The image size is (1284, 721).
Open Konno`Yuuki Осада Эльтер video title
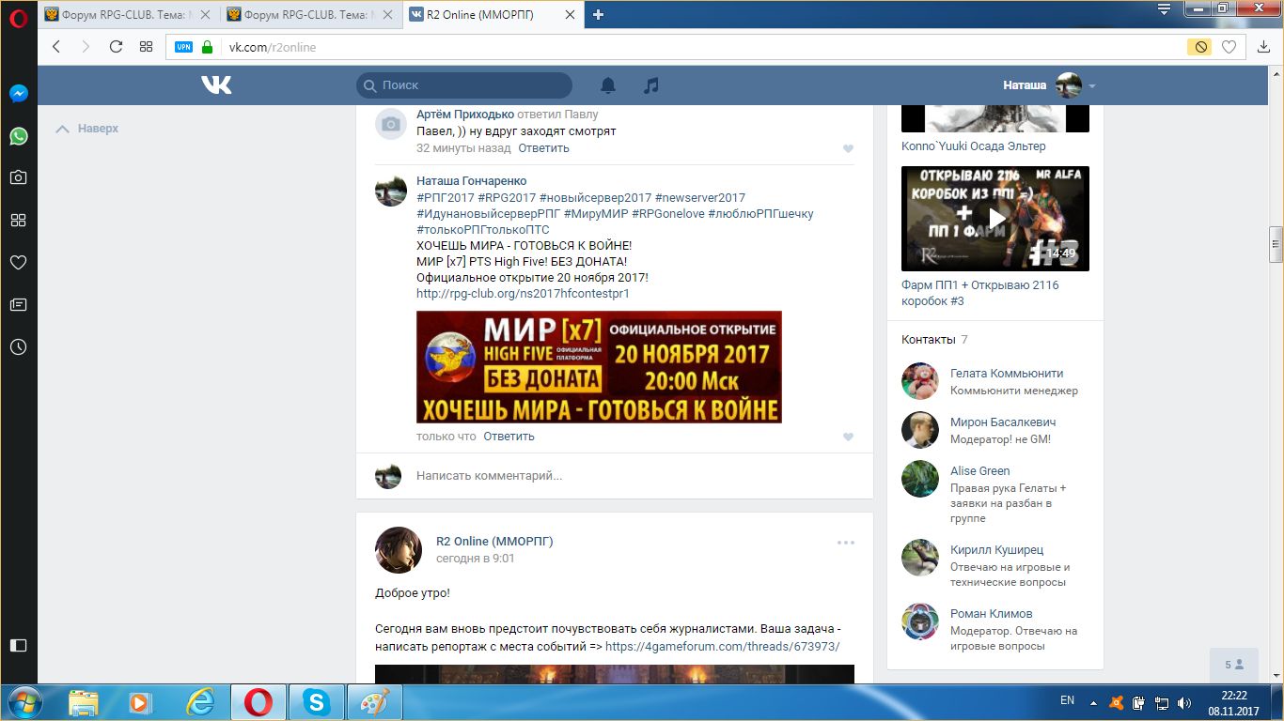pos(973,146)
